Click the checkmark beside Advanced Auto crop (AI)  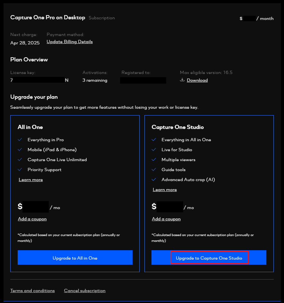(x=154, y=179)
